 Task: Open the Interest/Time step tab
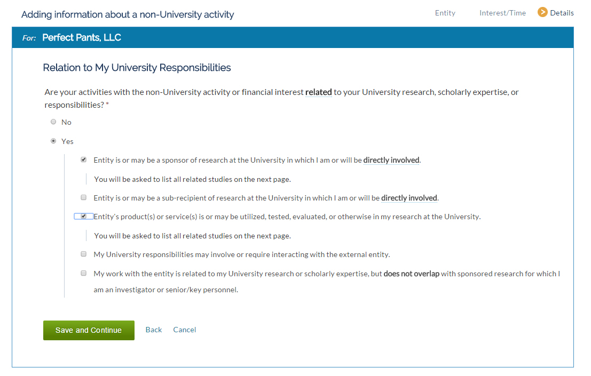[x=502, y=13]
